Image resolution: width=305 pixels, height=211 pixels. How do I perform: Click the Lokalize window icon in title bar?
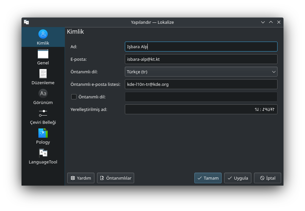tap(26, 22)
